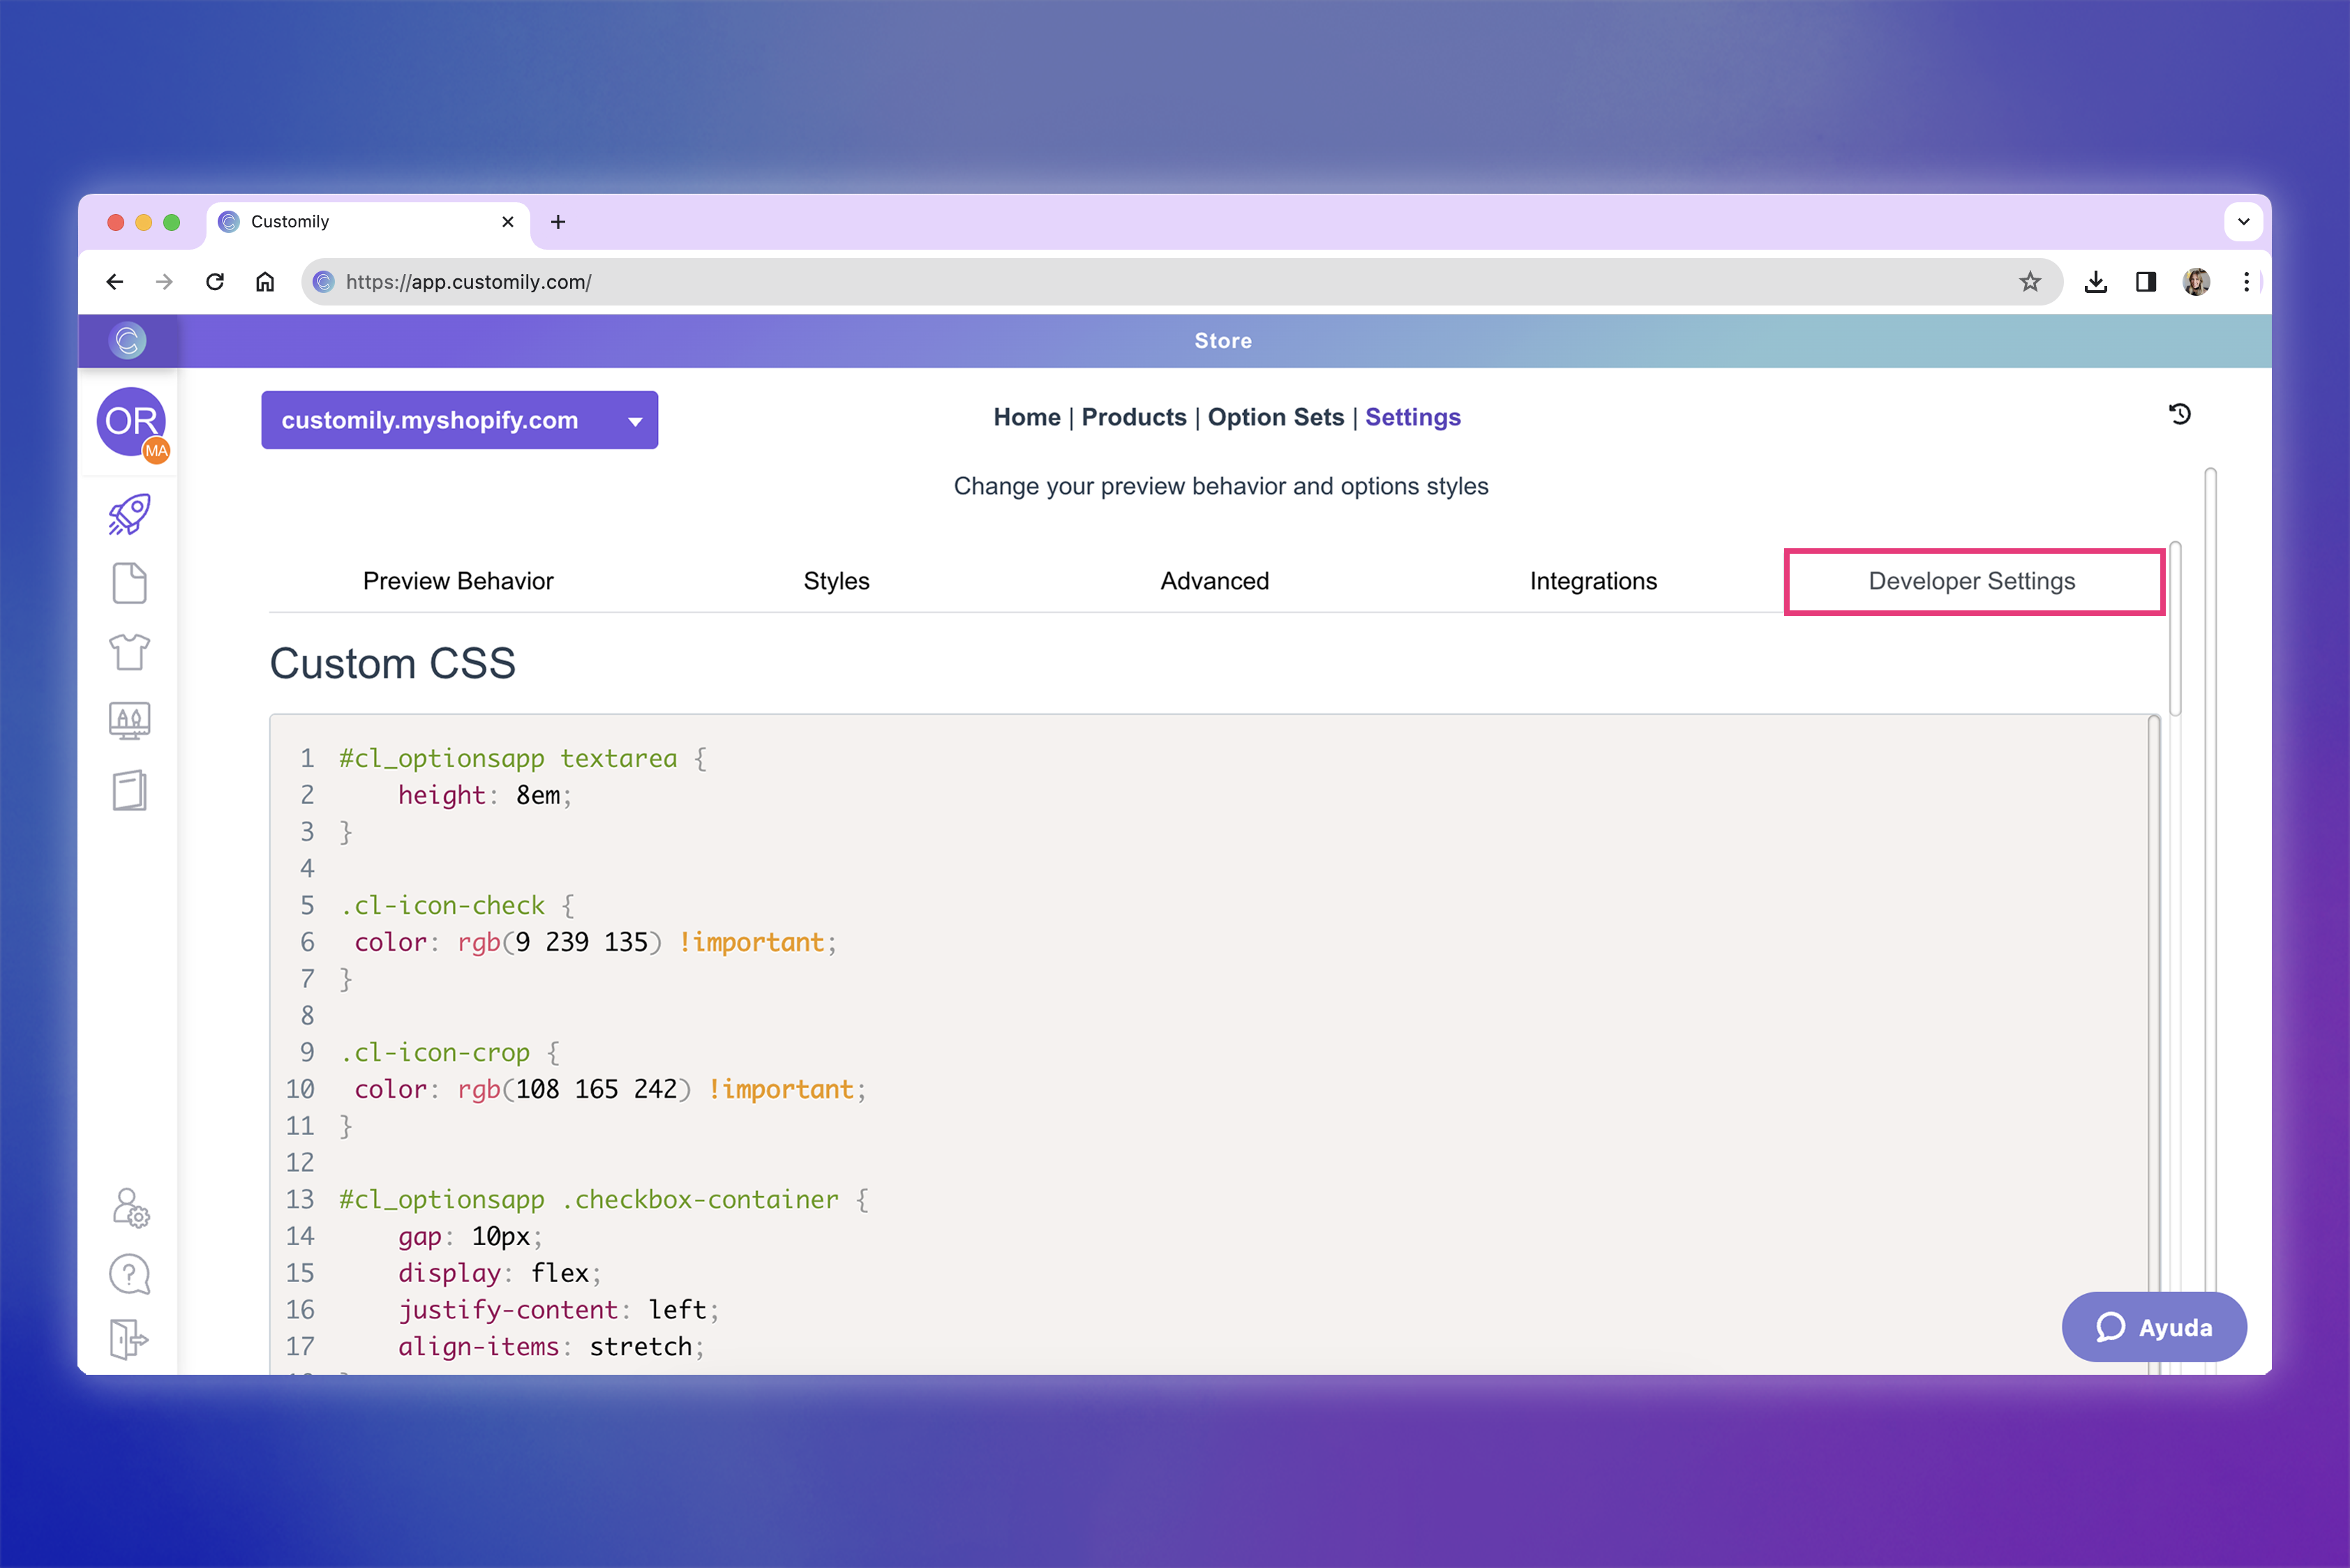
Task: Go to the Option Sets link
Action: [1275, 417]
